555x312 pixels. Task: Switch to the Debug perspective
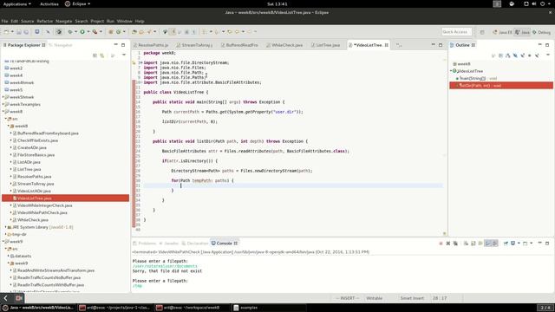coord(542,32)
